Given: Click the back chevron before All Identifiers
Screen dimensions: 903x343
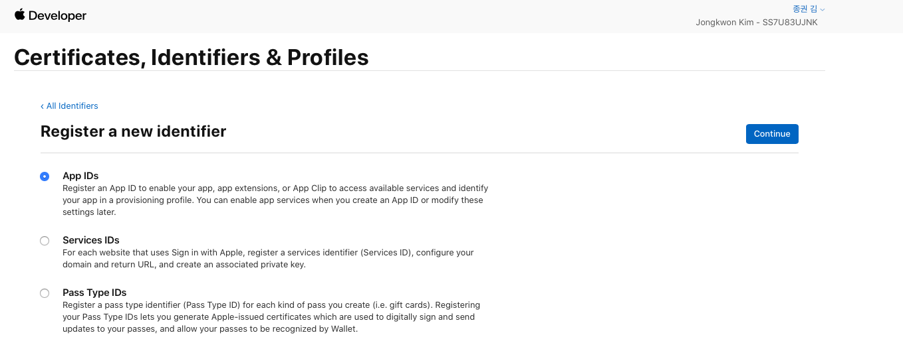Looking at the screenshot, I should [42, 106].
